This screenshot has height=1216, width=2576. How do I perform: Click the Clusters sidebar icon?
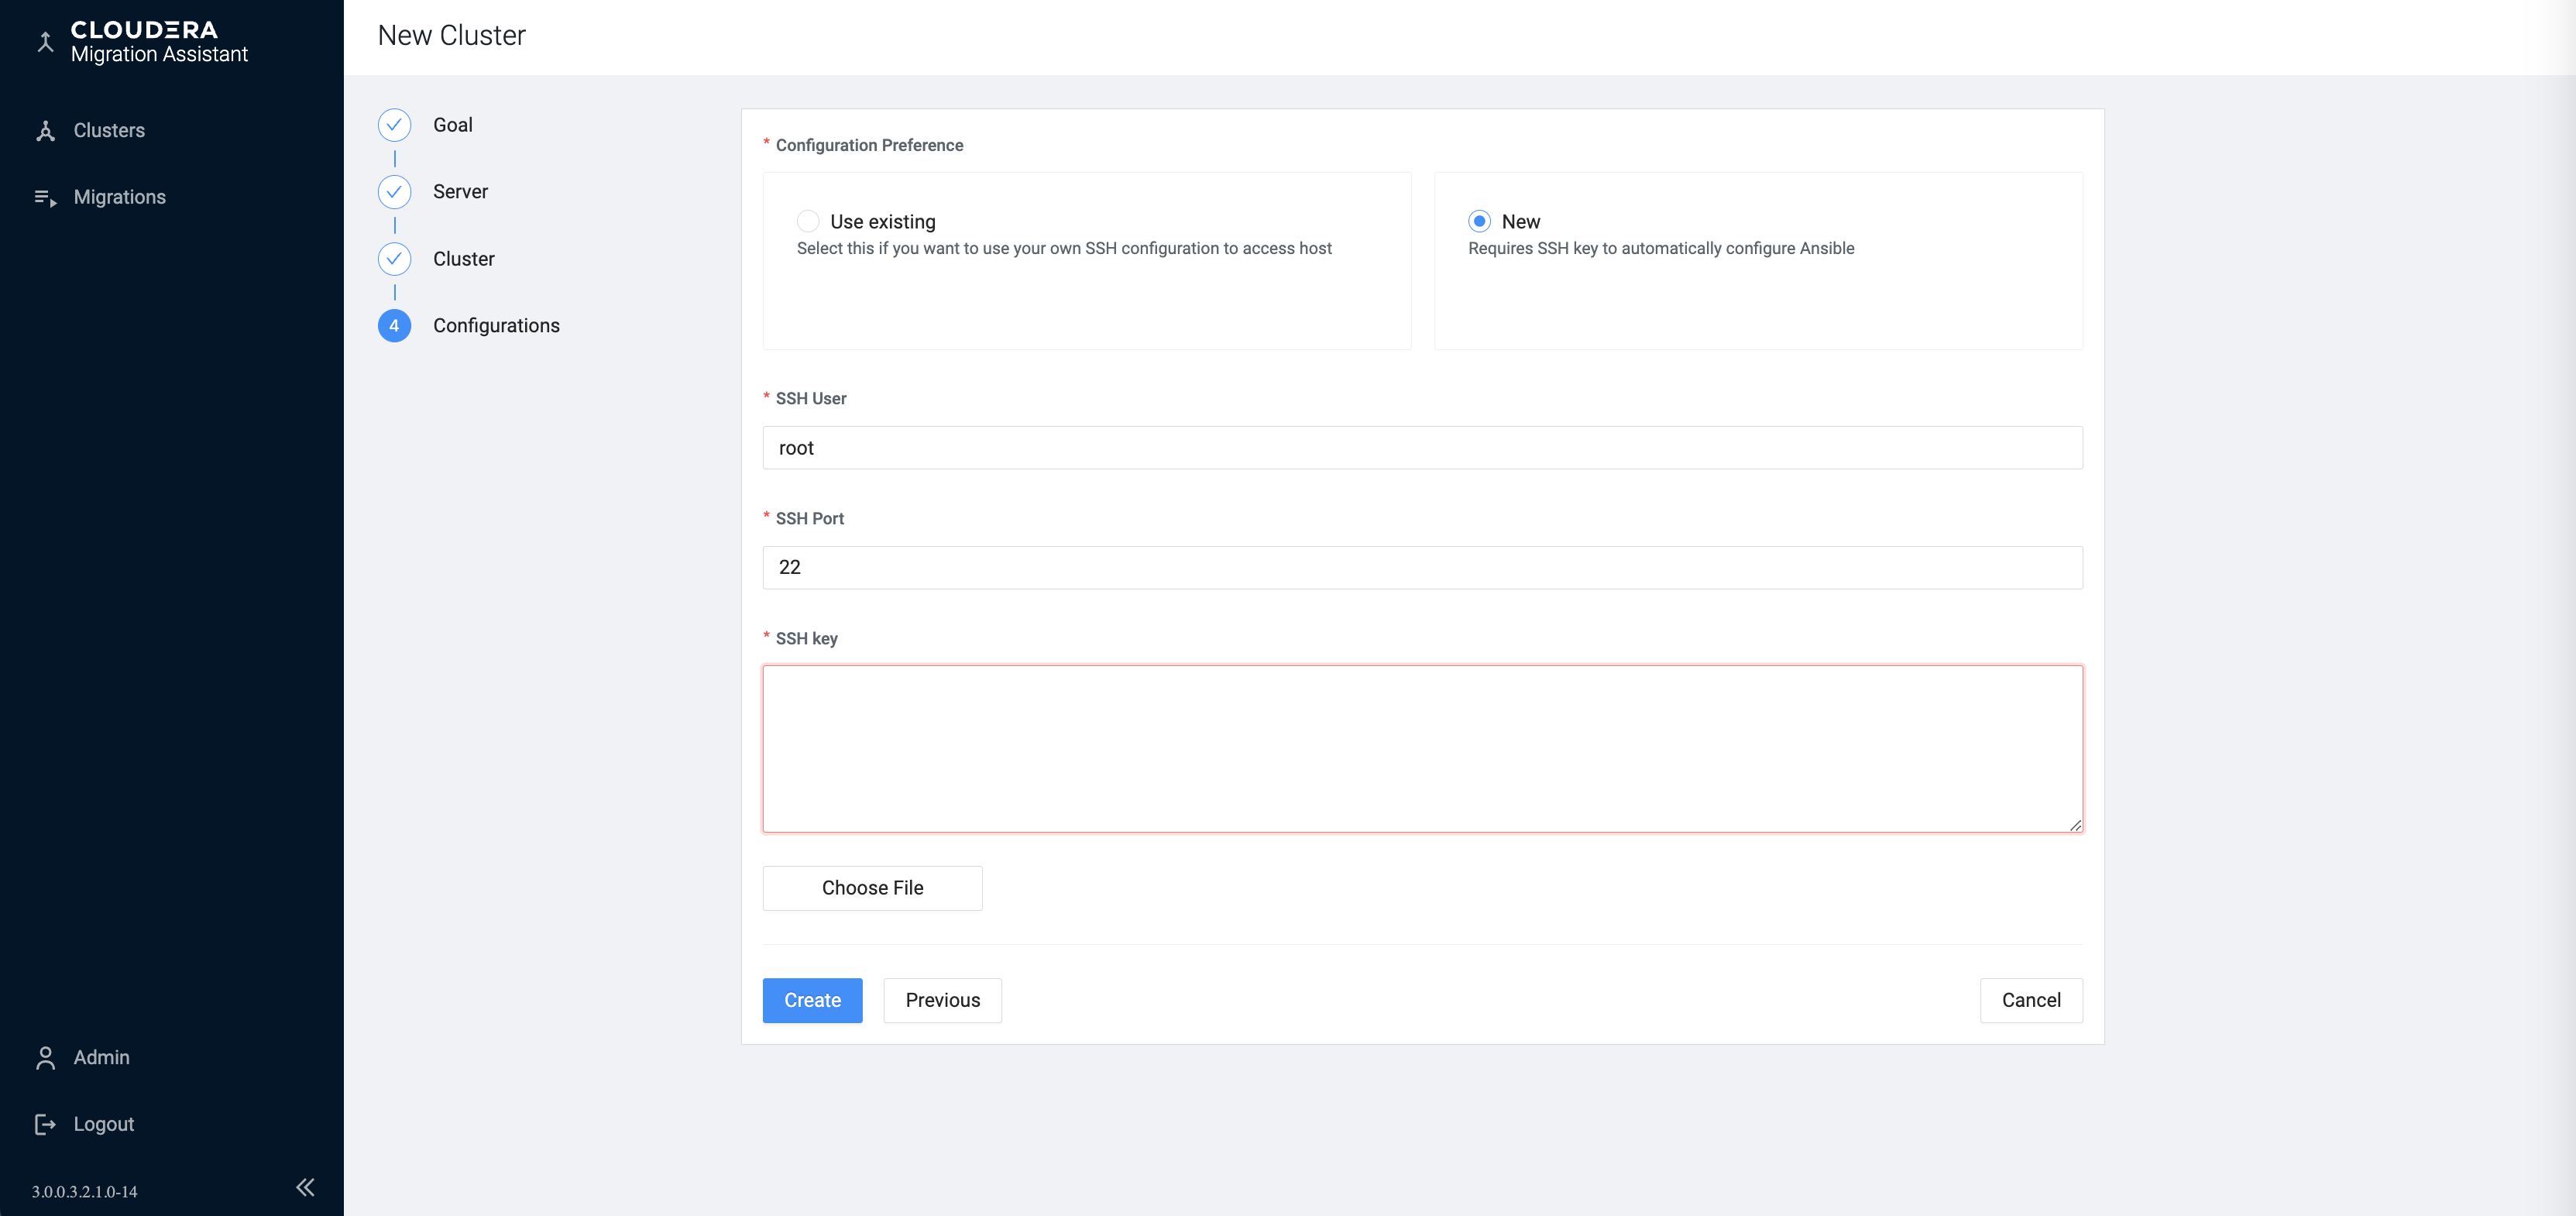coord(45,131)
